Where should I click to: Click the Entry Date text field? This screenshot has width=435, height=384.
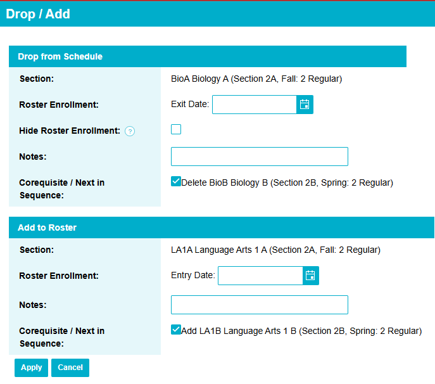260,276
